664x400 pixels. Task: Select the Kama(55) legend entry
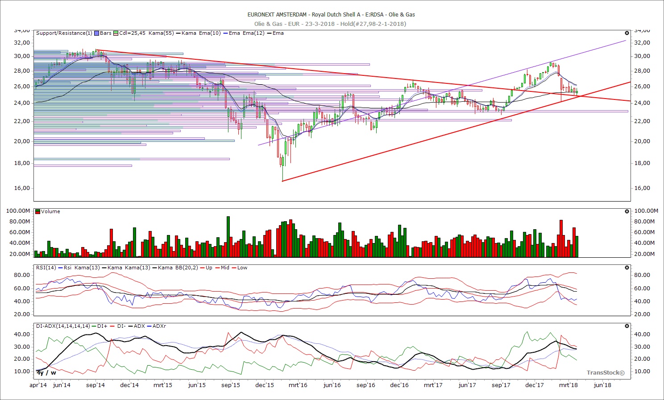(161, 33)
